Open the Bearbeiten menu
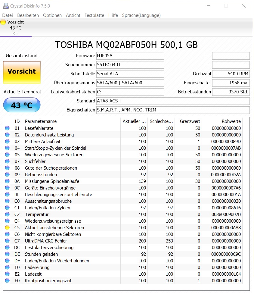This screenshot has height=294, width=254. tap(28, 15)
